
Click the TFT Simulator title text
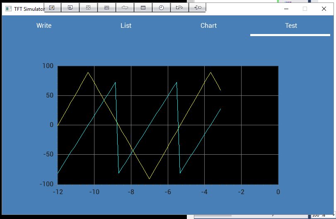tap(29, 9)
